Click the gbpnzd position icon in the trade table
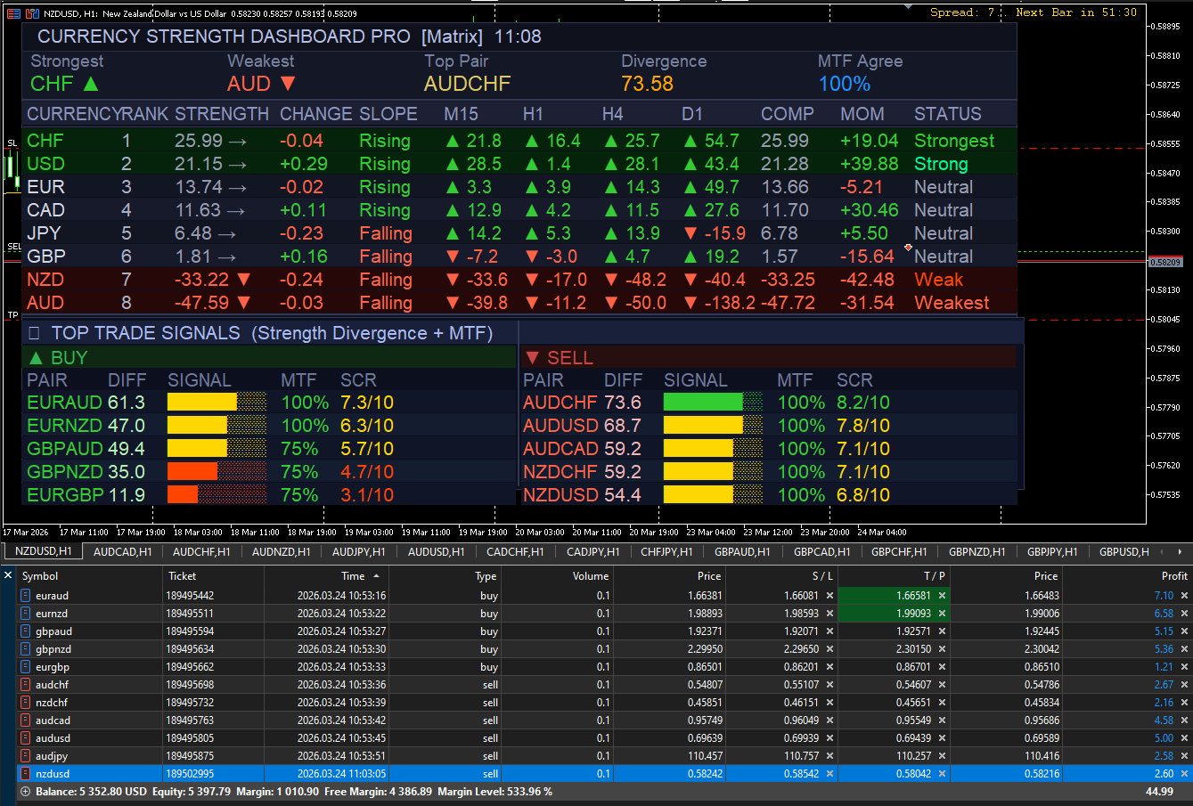Image resolution: width=1193 pixels, height=806 pixels. [26, 649]
